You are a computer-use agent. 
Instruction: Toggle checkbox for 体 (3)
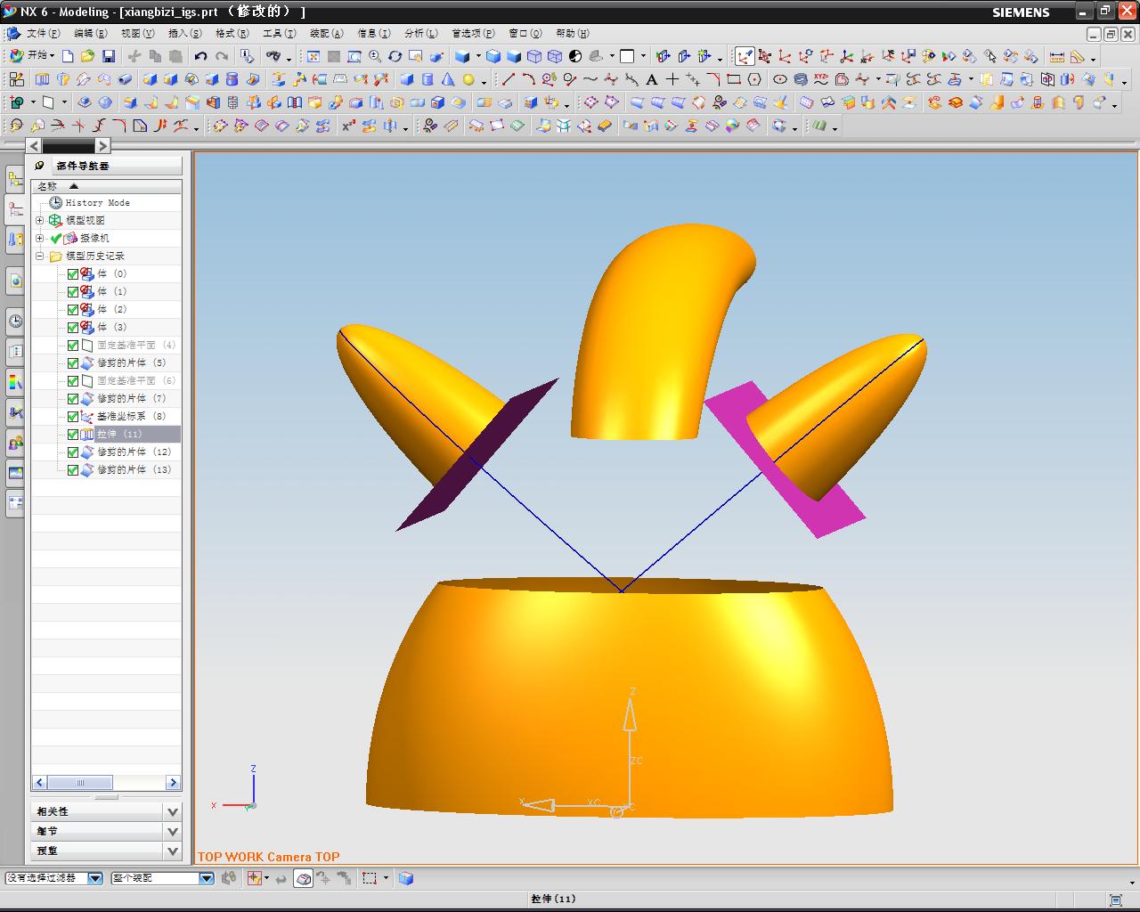coord(73,327)
